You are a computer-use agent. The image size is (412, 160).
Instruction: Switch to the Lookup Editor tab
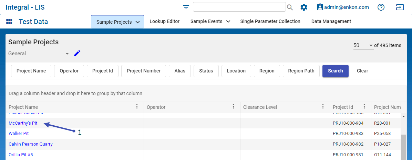(x=164, y=21)
